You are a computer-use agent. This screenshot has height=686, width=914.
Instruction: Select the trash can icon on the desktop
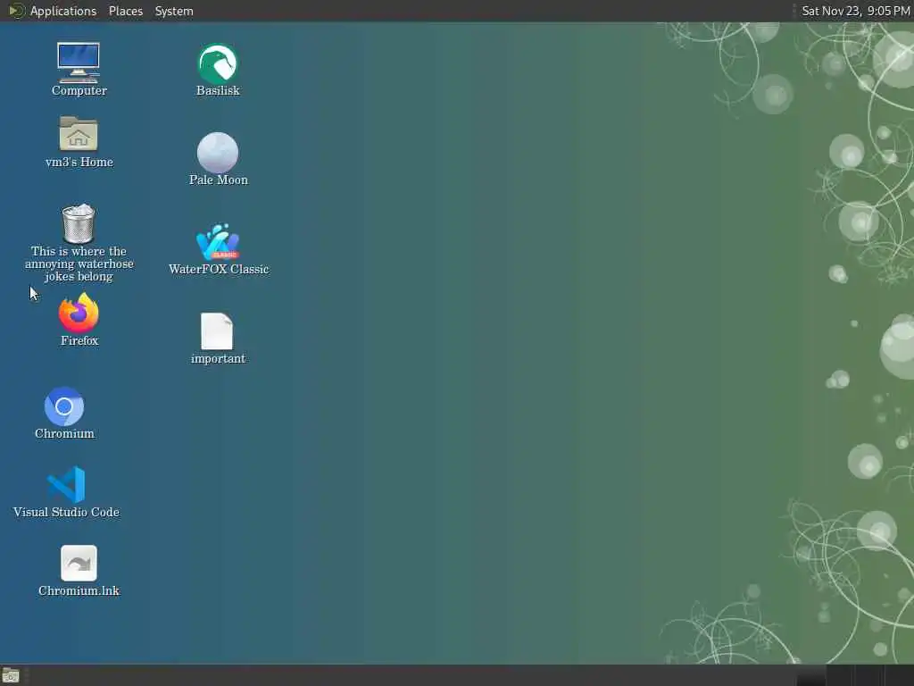[x=79, y=223]
